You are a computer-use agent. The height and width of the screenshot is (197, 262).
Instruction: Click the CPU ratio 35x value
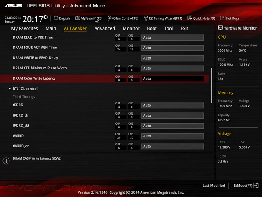pyautogui.click(x=220, y=79)
